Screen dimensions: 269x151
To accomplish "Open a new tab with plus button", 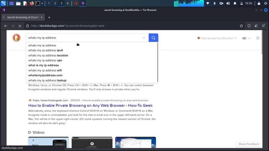I will click(x=49, y=18).
